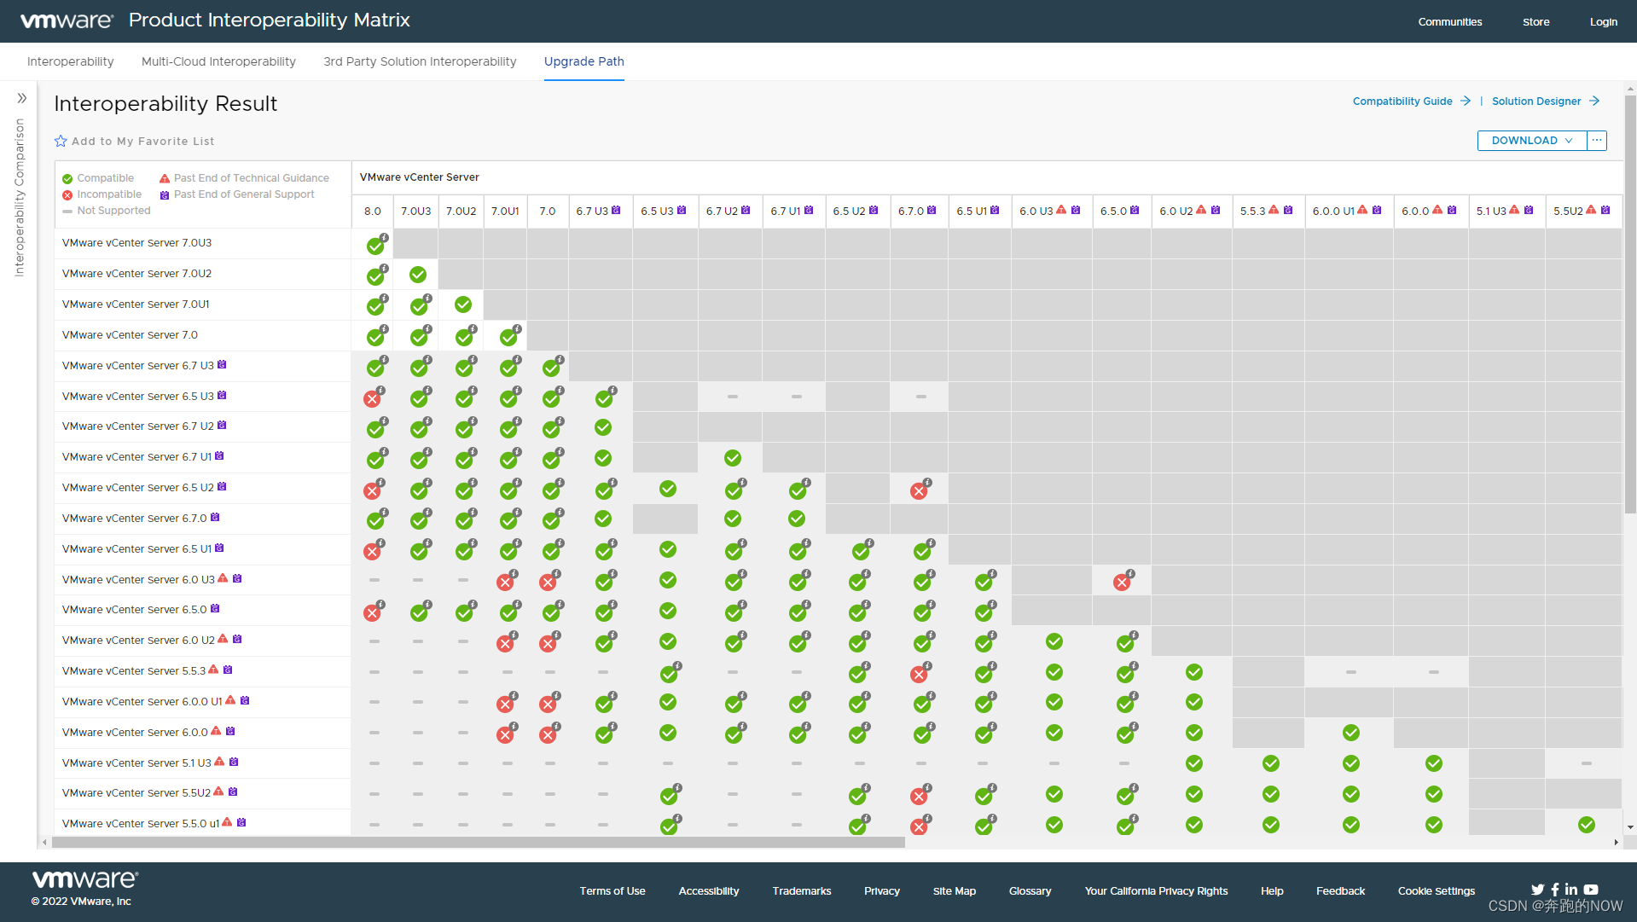Open the DOWNLOAD dropdown
The height and width of the screenshot is (922, 1637).
point(1532,141)
